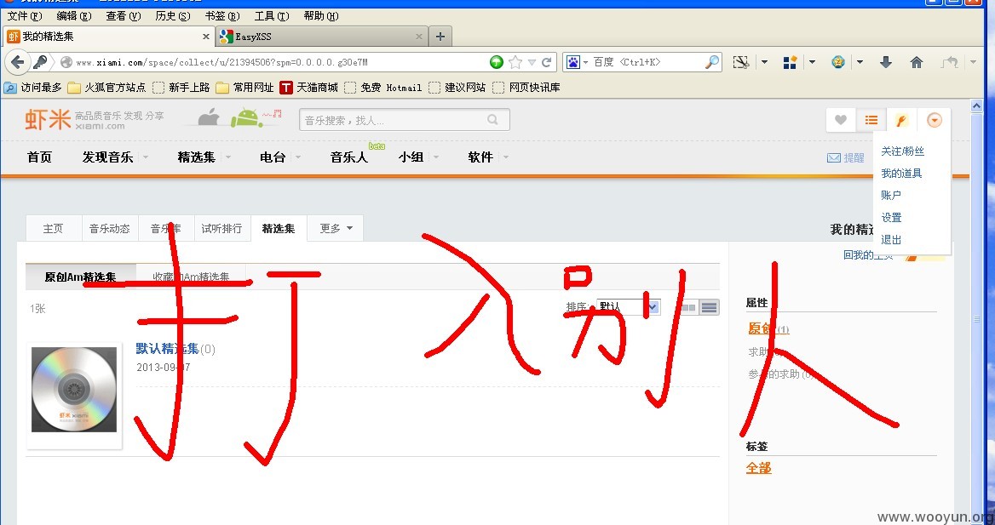This screenshot has width=995, height=525.
Task: Select the 主页 profile tab
Action: pyautogui.click(x=54, y=228)
